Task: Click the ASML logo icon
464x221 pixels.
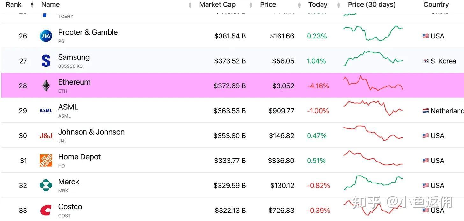Action: pos(46,111)
